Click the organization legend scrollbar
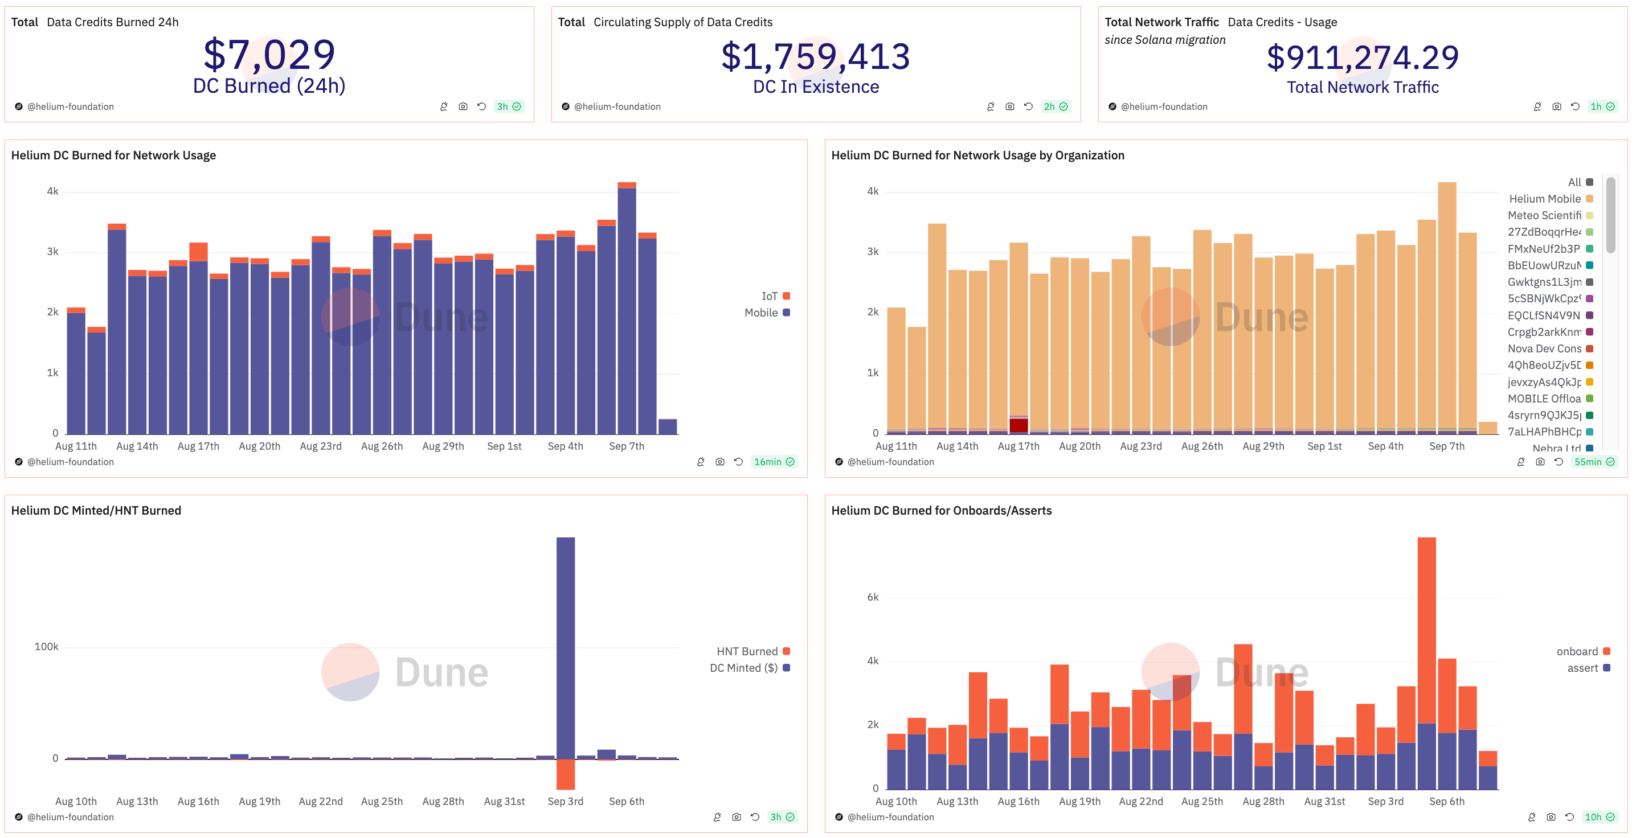Screen dimensions: 1636x838 pos(1610,216)
